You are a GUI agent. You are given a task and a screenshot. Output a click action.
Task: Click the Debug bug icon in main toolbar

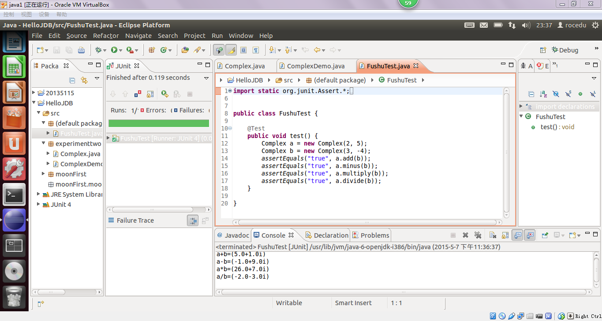98,50
